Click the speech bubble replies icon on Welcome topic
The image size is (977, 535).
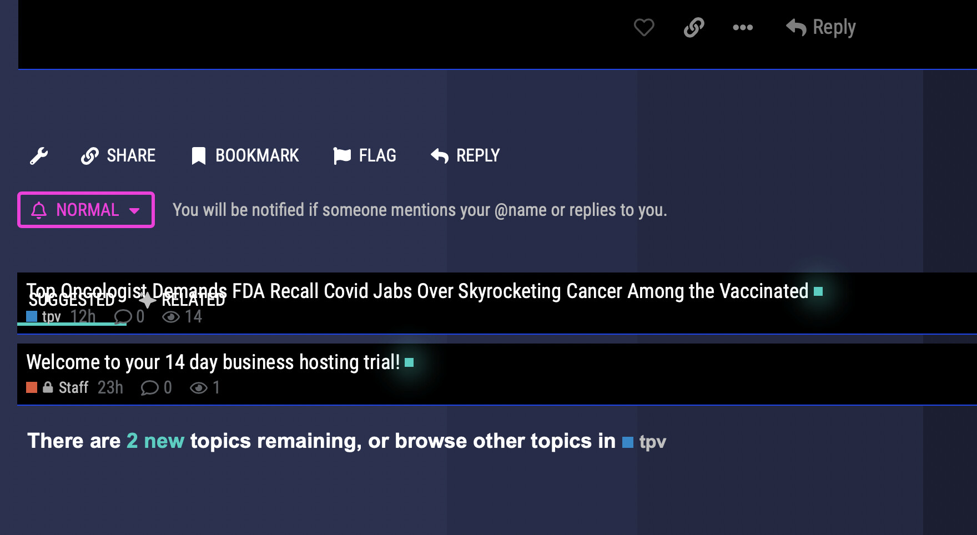tap(149, 387)
